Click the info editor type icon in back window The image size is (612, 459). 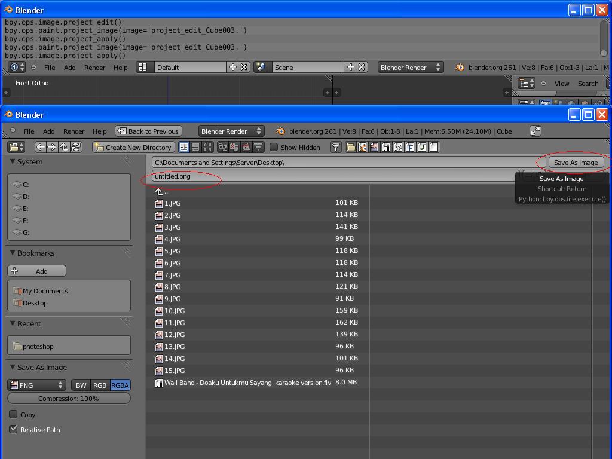pyautogui.click(x=17, y=67)
